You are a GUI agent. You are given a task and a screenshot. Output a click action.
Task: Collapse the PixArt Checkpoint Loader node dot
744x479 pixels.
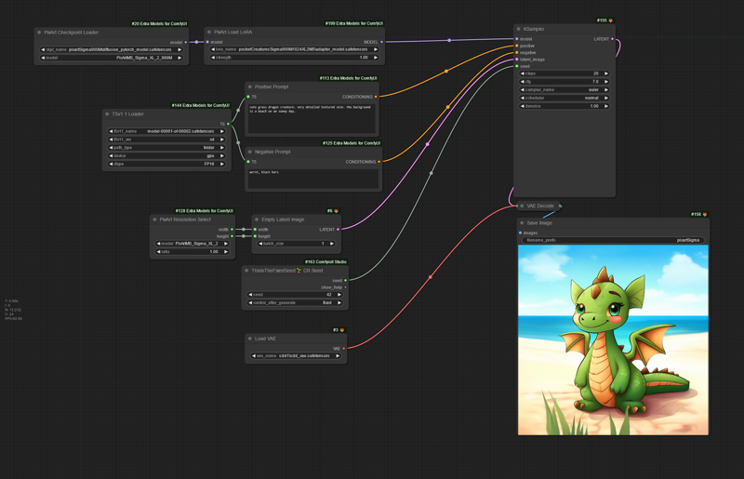tap(39, 33)
